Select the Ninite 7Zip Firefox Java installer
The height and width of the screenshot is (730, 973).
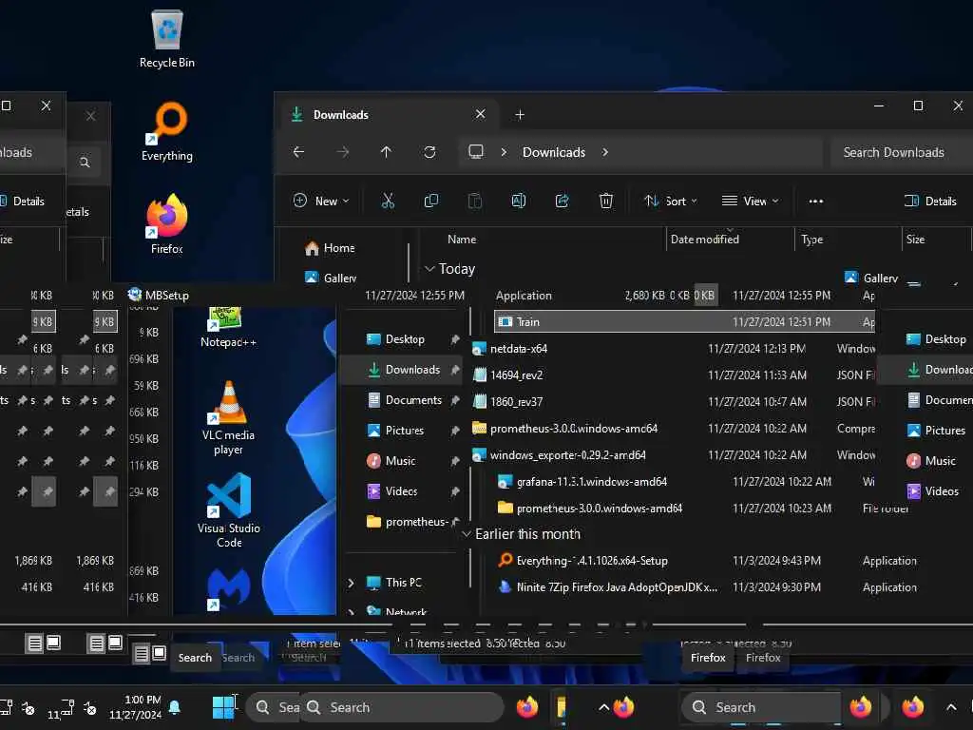point(608,587)
